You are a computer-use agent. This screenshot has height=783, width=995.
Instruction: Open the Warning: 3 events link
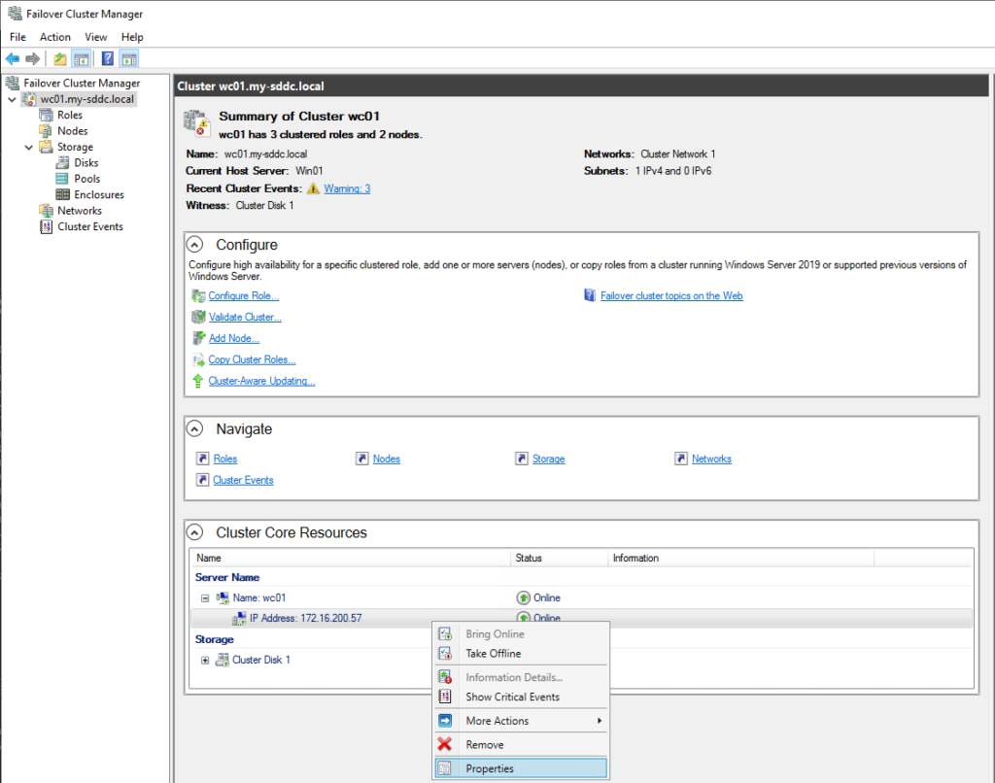347,188
